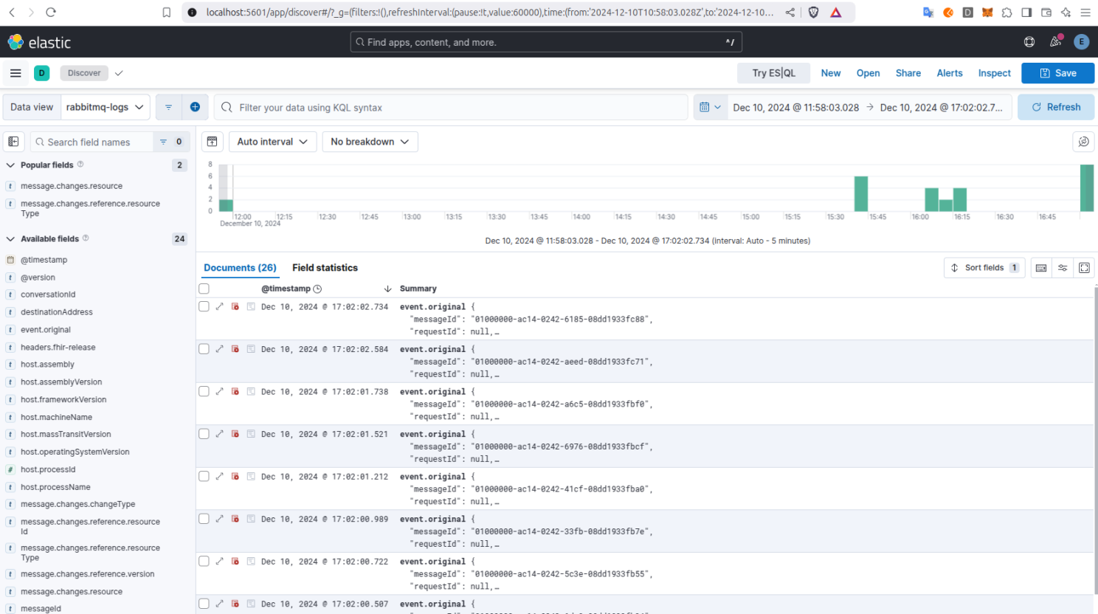Click Try ES|QL
The height and width of the screenshot is (614, 1098).
(x=773, y=73)
